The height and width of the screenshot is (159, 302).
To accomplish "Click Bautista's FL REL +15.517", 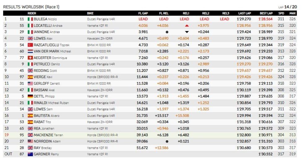I will click(x=162, y=116).
